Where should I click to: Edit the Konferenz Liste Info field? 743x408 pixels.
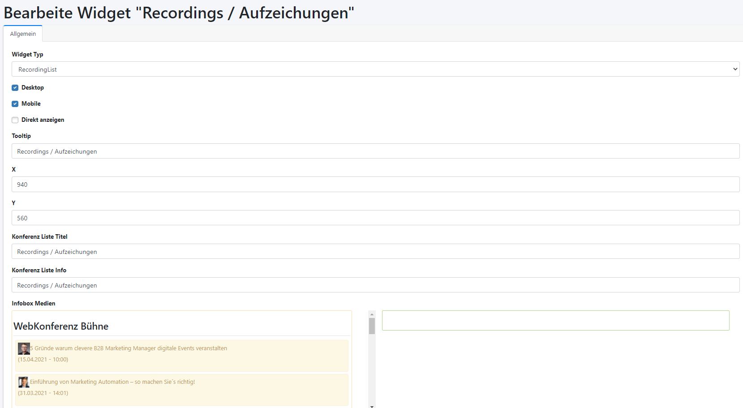tap(375, 285)
